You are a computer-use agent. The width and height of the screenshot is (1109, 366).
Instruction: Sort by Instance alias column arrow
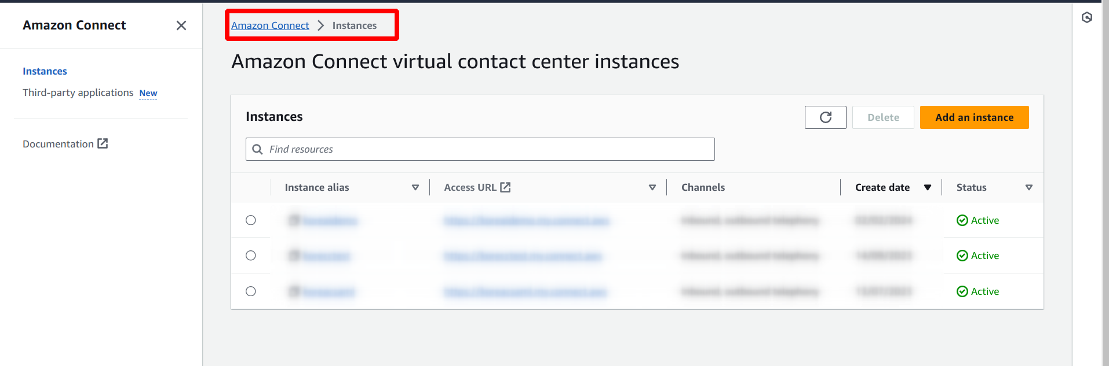coord(415,187)
